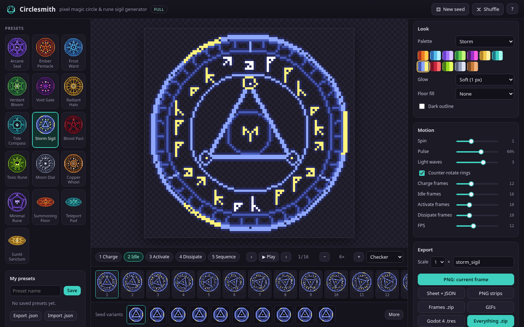Screen dimensions: 524x327
Task: Choose the Teleport Pad preset
Action: pos(74,207)
